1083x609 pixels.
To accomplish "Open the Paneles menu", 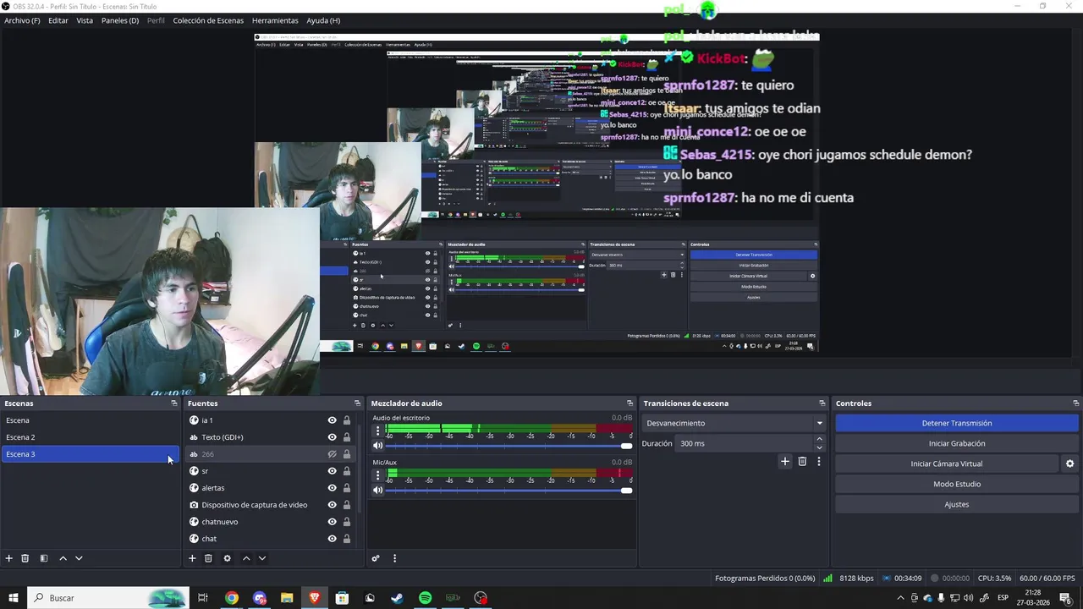I will [x=120, y=20].
